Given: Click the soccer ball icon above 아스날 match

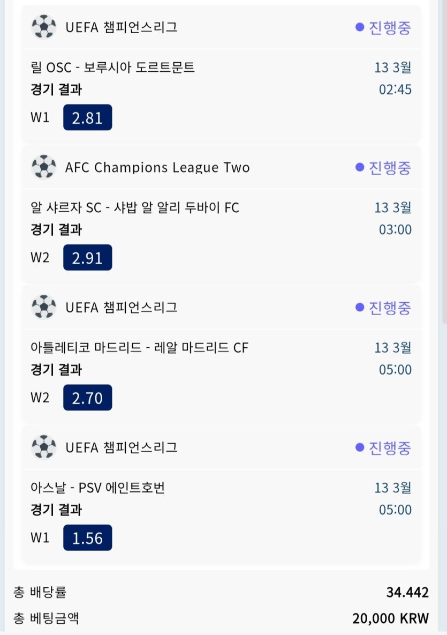Looking at the screenshot, I should coord(43,447).
